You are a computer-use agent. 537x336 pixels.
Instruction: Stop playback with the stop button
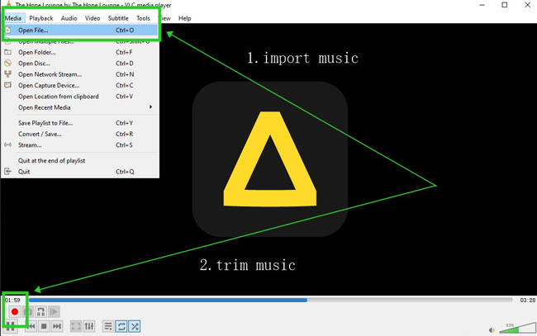tap(44, 326)
